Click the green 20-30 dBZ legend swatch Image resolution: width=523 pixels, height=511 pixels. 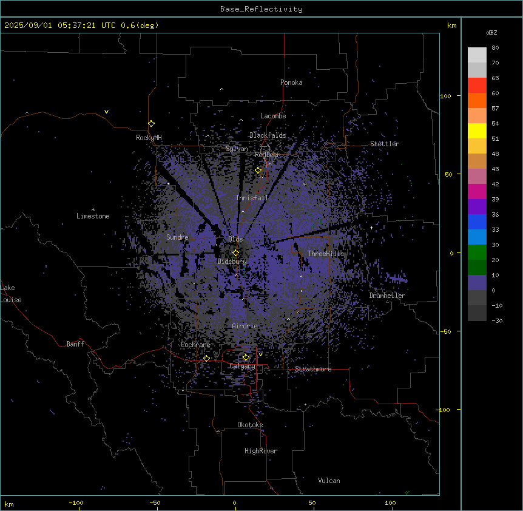click(477, 252)
